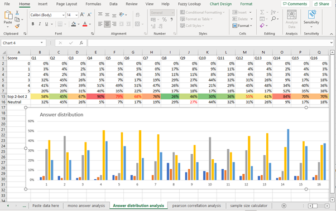
Task: Align text right
Action: click(114, 24)
